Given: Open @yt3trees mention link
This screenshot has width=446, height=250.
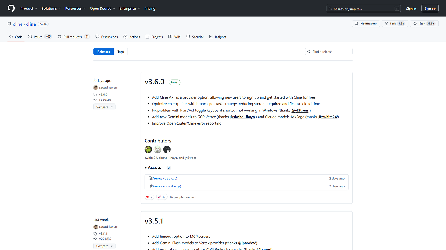Looking at the screenshot, I should [300, 110].
